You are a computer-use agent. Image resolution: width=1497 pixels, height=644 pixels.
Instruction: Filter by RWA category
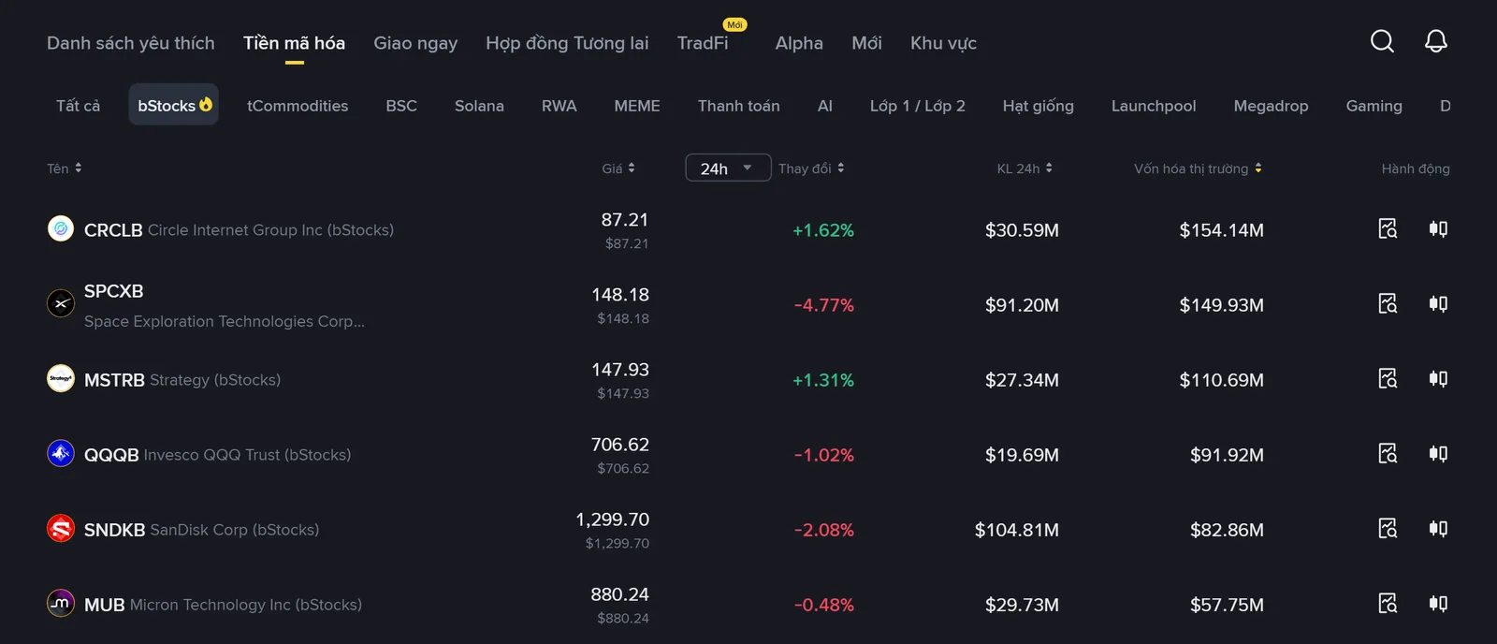(559, 106)
